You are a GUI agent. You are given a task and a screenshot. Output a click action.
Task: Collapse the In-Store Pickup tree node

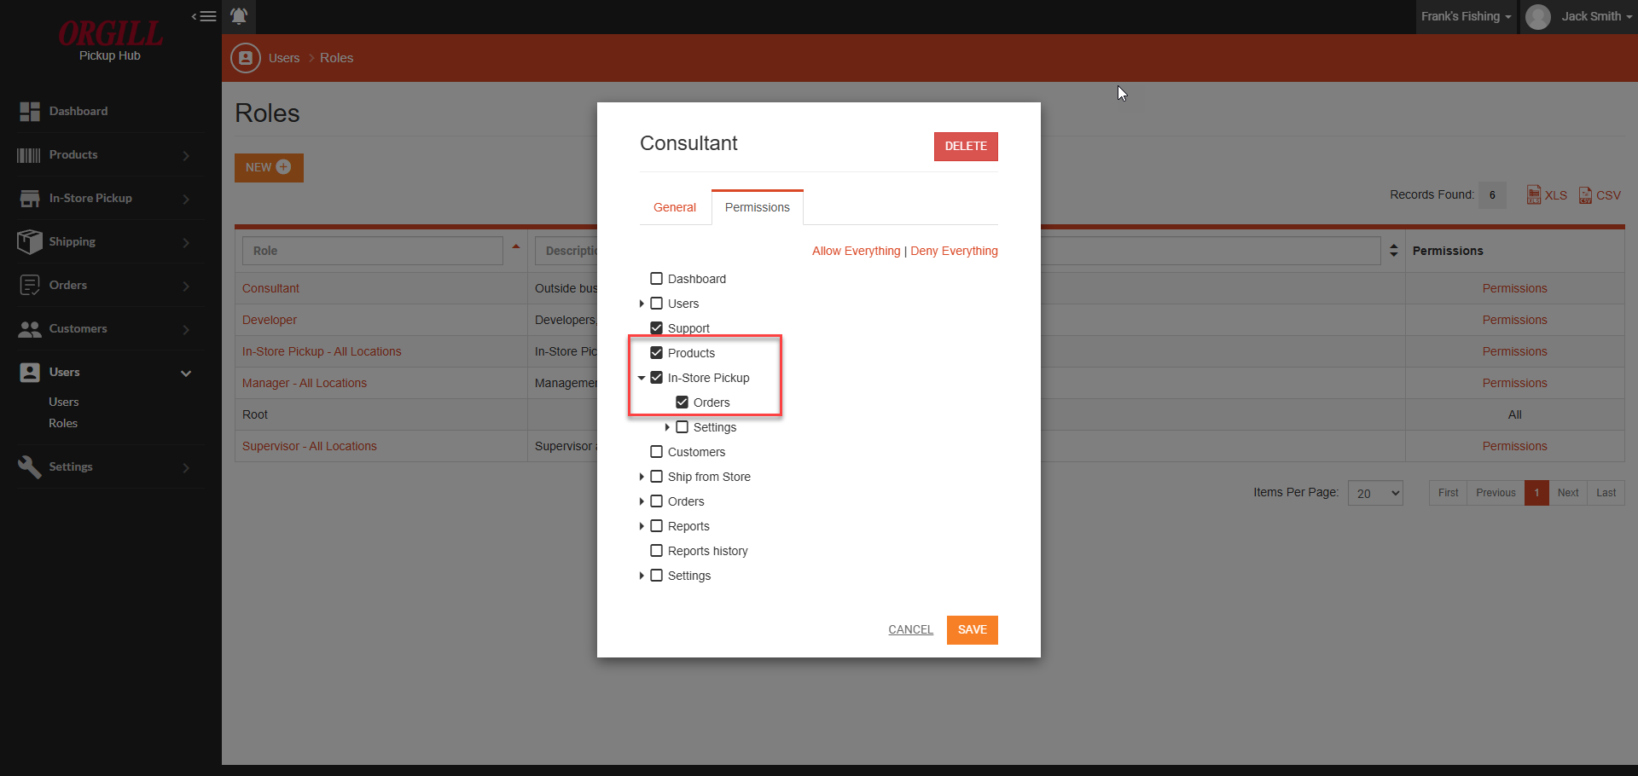(x=642, y=378)
